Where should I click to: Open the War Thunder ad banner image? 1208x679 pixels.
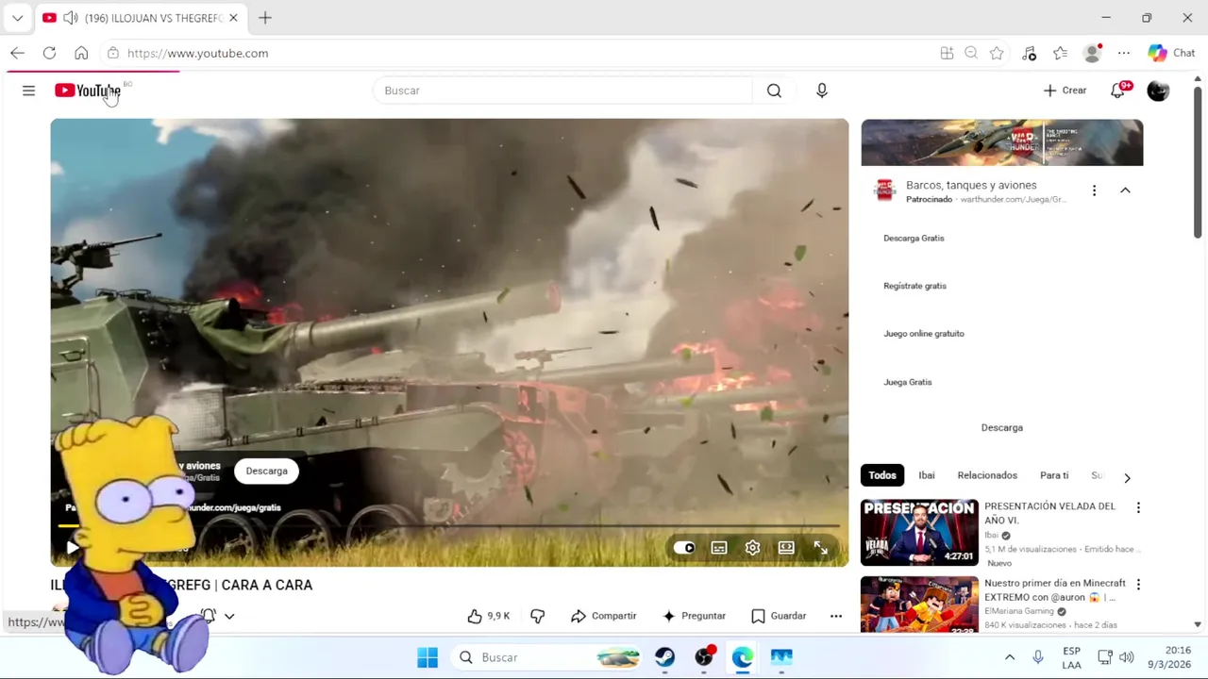pos(1001,142)
